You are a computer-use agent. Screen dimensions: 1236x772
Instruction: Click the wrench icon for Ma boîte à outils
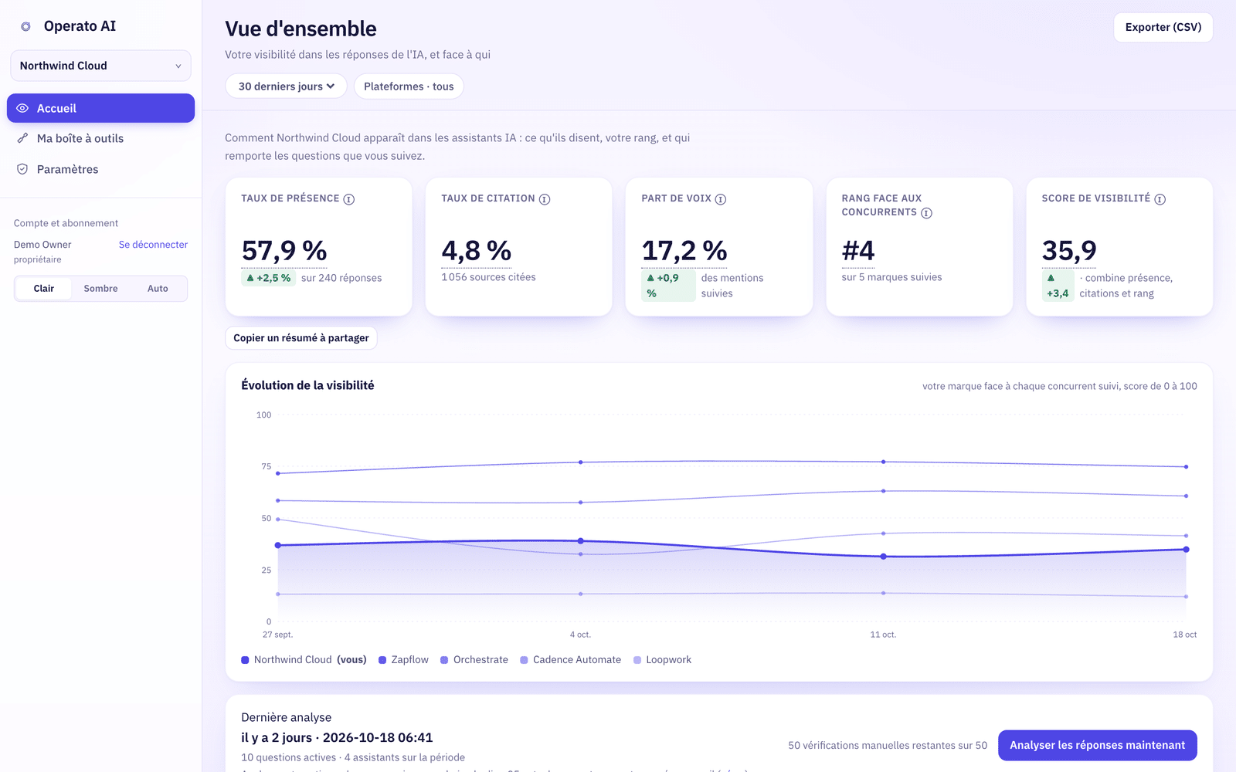22,138
